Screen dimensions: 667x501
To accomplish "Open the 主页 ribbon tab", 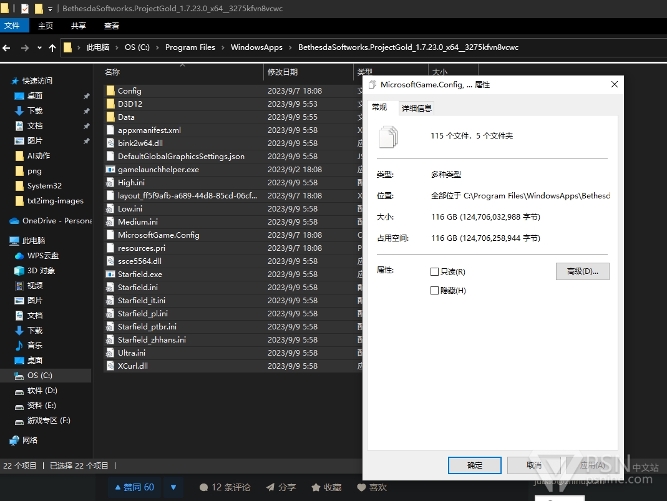I will [46, 26].
